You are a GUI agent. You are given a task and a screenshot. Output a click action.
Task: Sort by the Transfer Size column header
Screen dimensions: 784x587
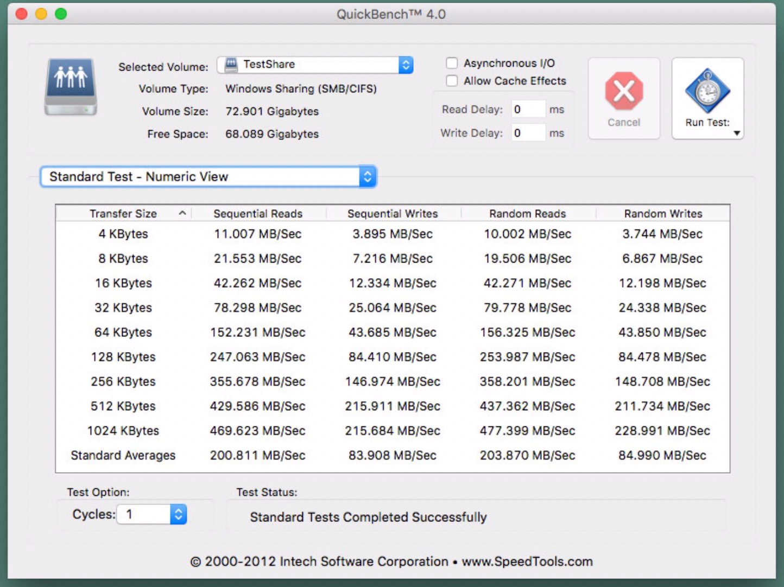click(123, 214)
